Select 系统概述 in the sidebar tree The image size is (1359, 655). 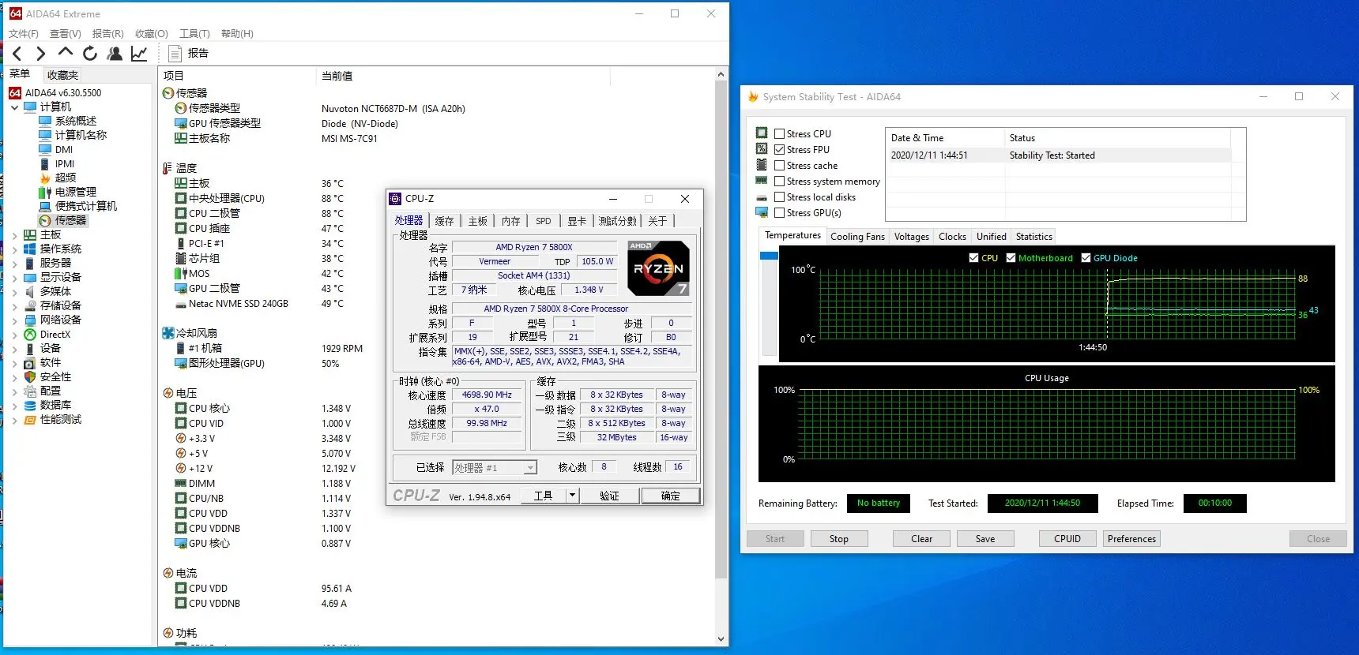pos(75,121)
